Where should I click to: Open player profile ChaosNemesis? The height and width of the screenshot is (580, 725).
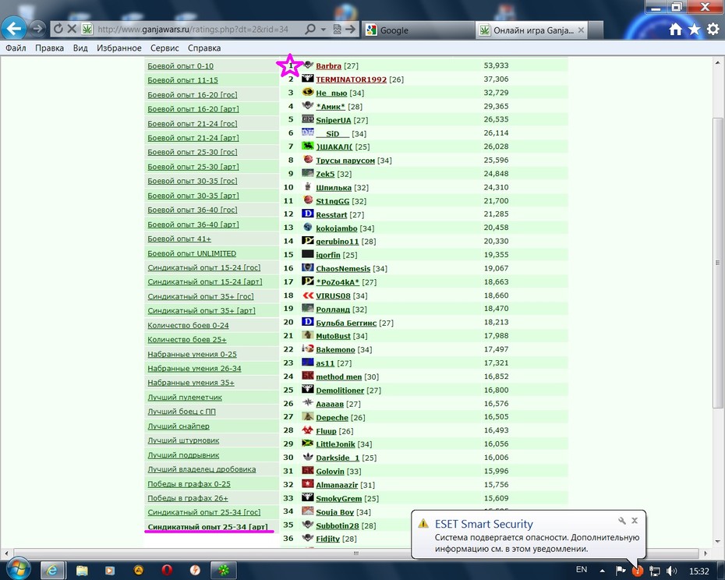343,268
